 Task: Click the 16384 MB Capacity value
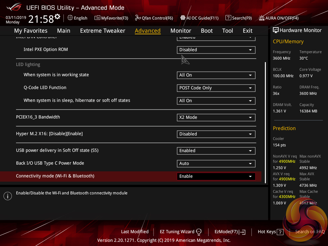click(308, 111)
